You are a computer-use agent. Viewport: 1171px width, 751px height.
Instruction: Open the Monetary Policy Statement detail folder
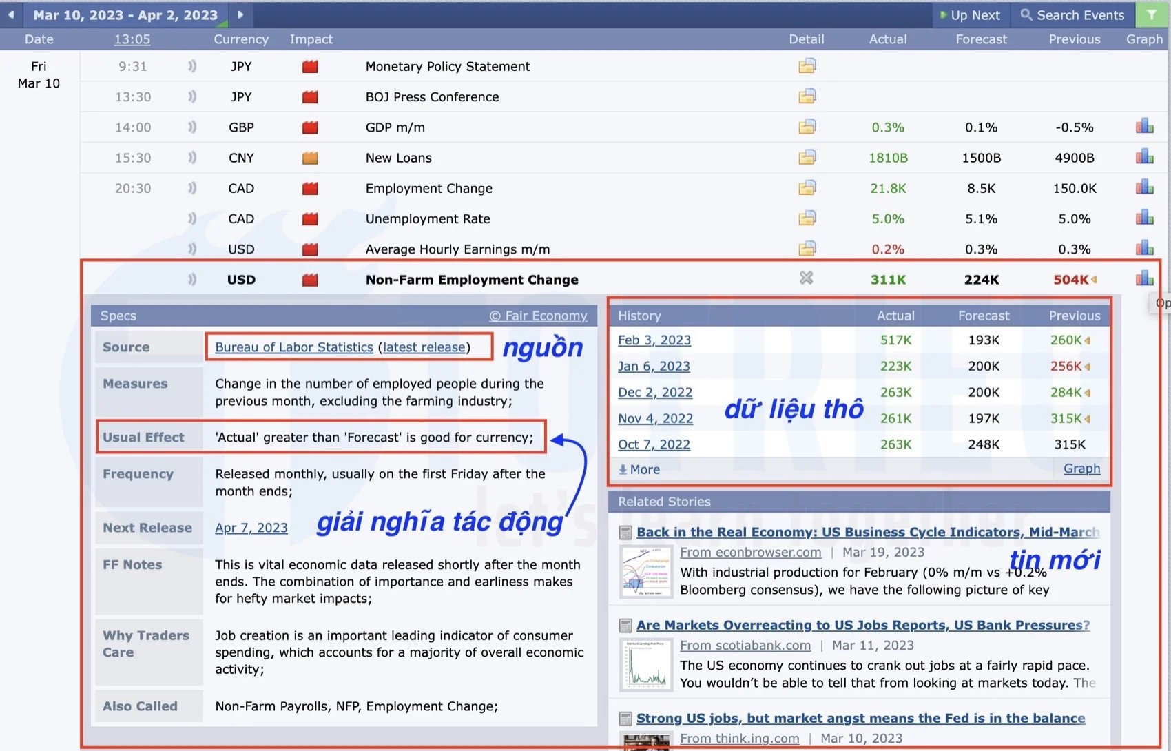pos(807,66)
